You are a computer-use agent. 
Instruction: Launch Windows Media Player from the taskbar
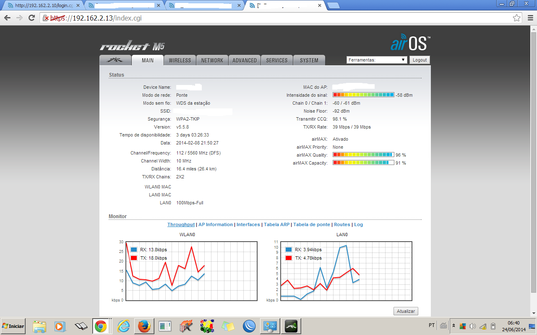[60, 326]
